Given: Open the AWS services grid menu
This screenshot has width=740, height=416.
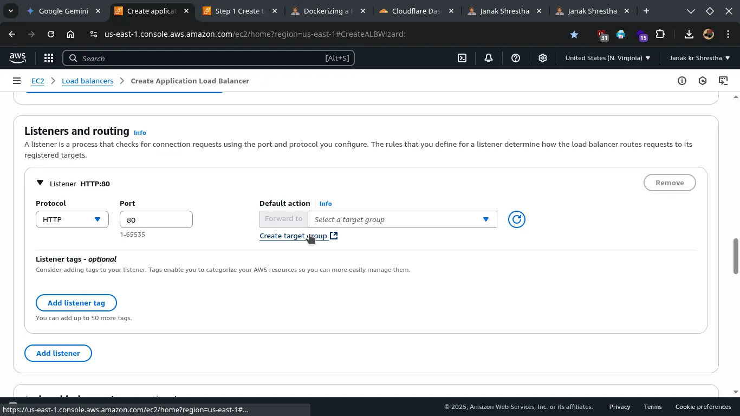Looking at the screenshot, I should click(49, 58).
